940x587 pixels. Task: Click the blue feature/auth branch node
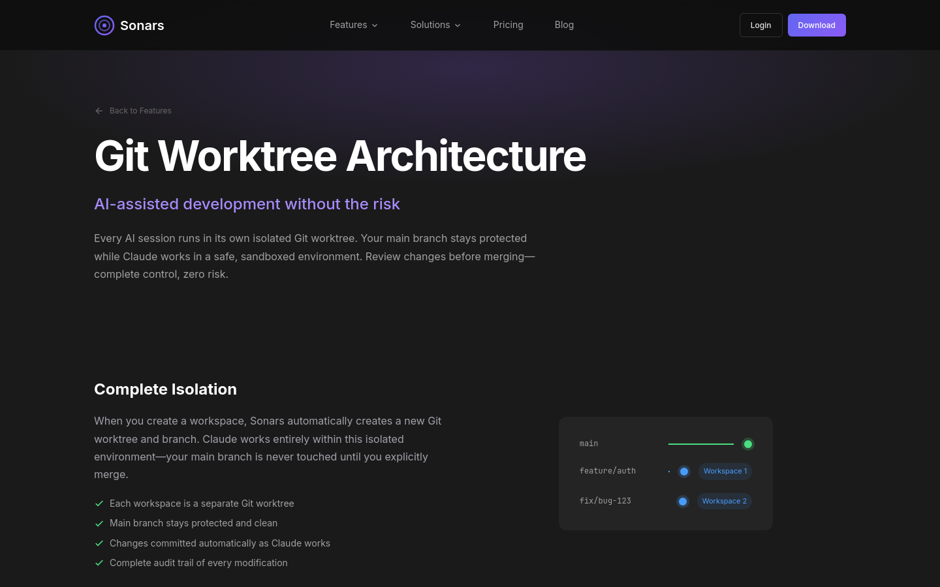684,472
